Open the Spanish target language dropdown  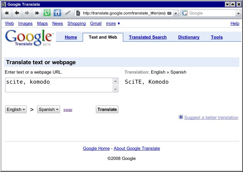(x=49, y=110)
